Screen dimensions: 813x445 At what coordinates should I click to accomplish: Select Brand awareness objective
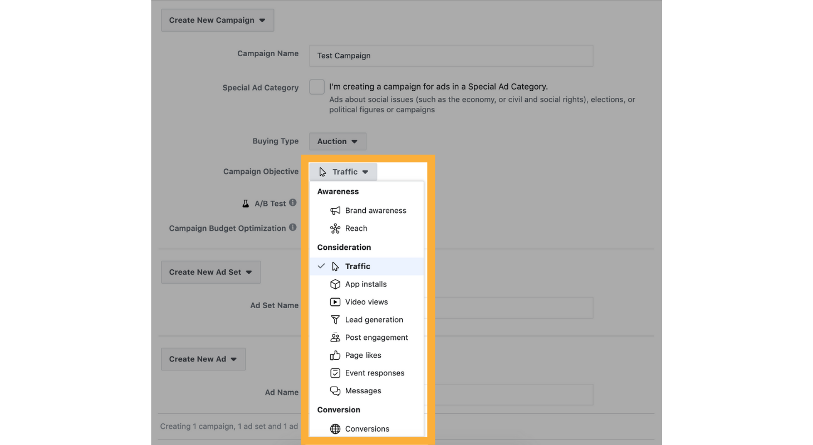click(367, 210)
